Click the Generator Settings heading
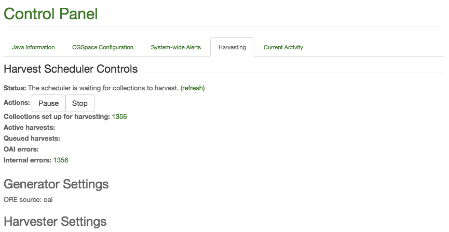Viewport: 449px width, 232px height. (x=56, y=184)
